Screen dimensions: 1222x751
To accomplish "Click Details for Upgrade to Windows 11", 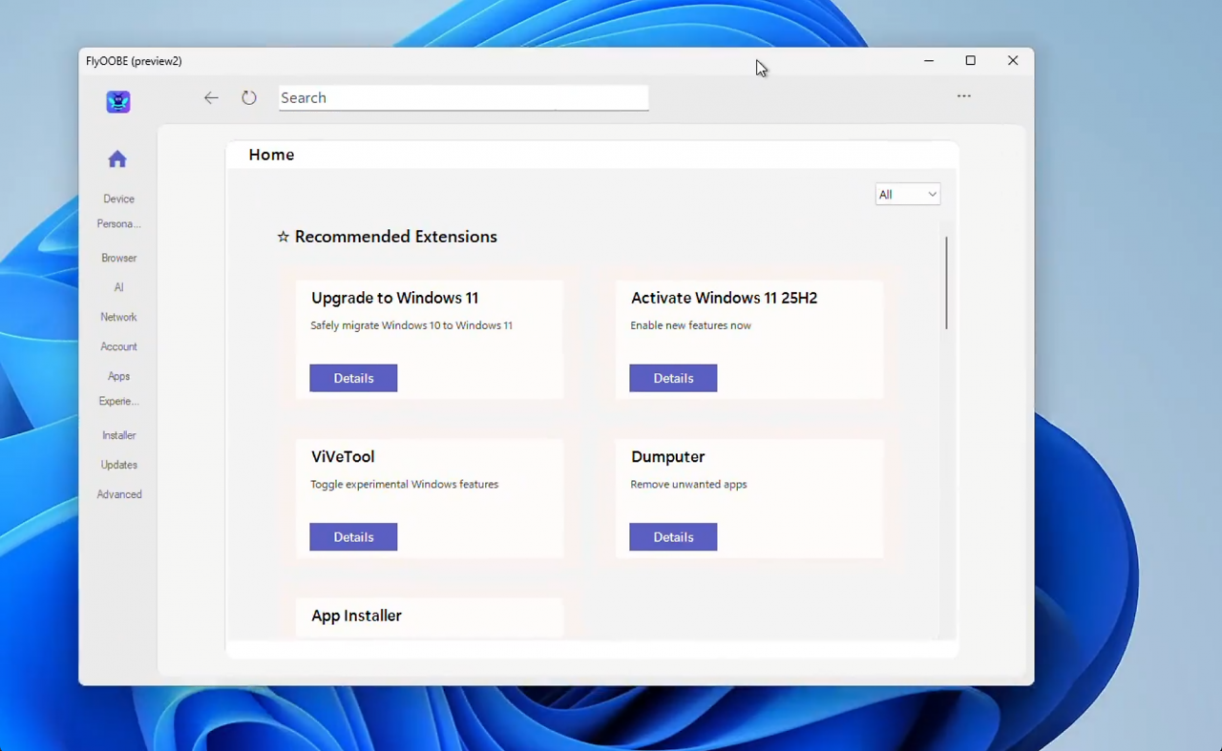I will [353, 378].
